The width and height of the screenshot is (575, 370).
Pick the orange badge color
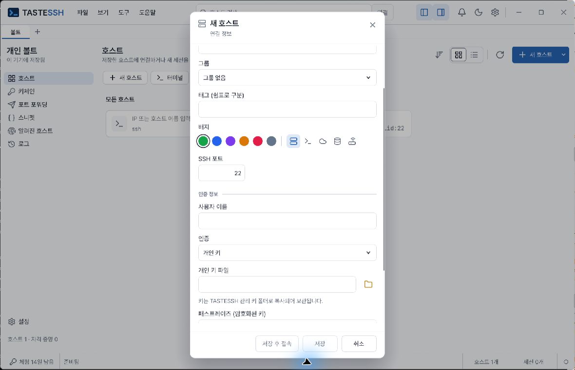coord(244,141)
